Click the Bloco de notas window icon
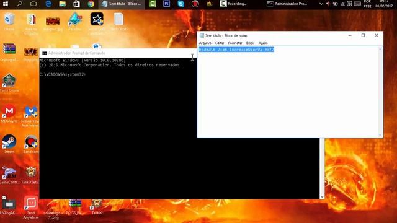397x223 pixels. (202, 35)
